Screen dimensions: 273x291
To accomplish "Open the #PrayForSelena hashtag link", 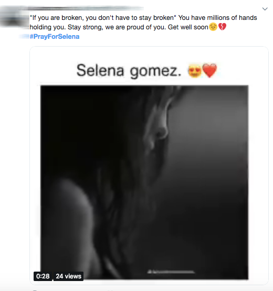I will (x=55, y=37).
